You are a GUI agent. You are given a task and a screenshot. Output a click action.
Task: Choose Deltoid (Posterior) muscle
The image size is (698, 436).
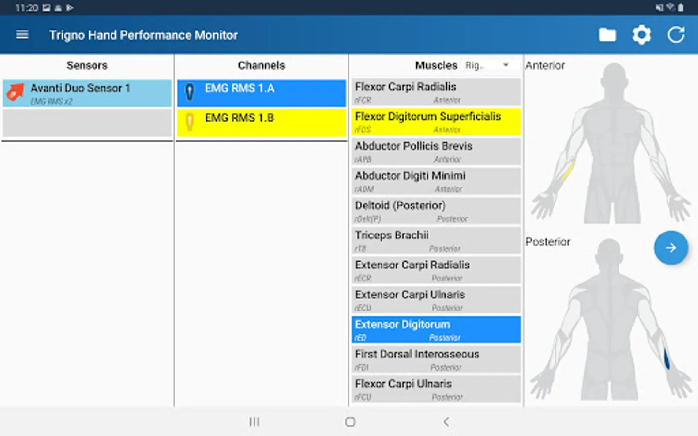(436, 211)
